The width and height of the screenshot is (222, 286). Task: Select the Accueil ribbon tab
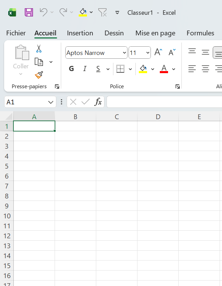[45, 33]
